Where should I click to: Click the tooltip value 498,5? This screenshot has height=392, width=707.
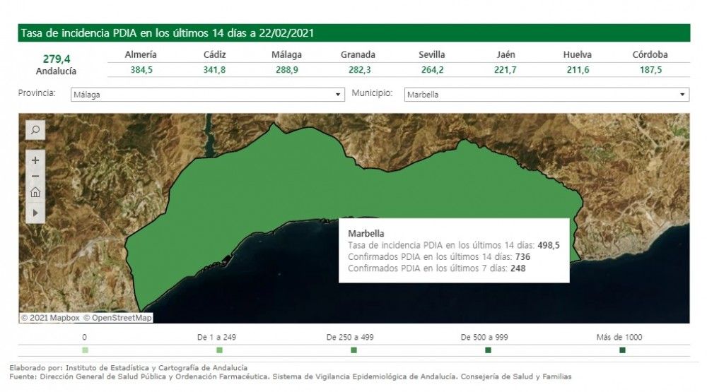(x=549, y=245)
